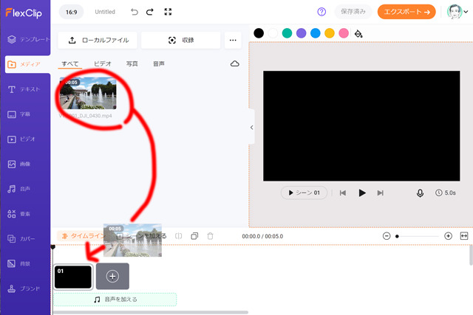Click the redo arrow icon
This screenshot has width=473, height=315.
coord(150,12)
